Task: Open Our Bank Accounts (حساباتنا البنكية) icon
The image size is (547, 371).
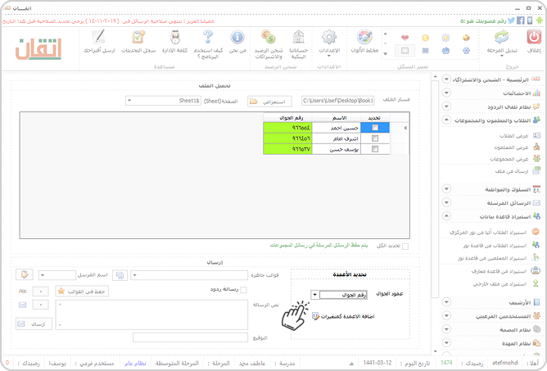Action: 299,37
